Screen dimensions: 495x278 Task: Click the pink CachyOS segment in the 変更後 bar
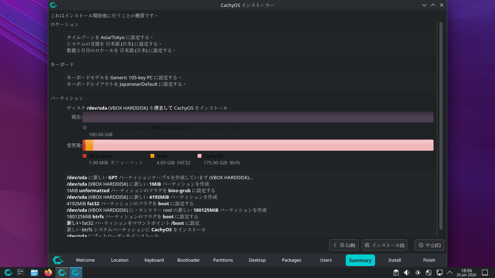pos(263,145)
